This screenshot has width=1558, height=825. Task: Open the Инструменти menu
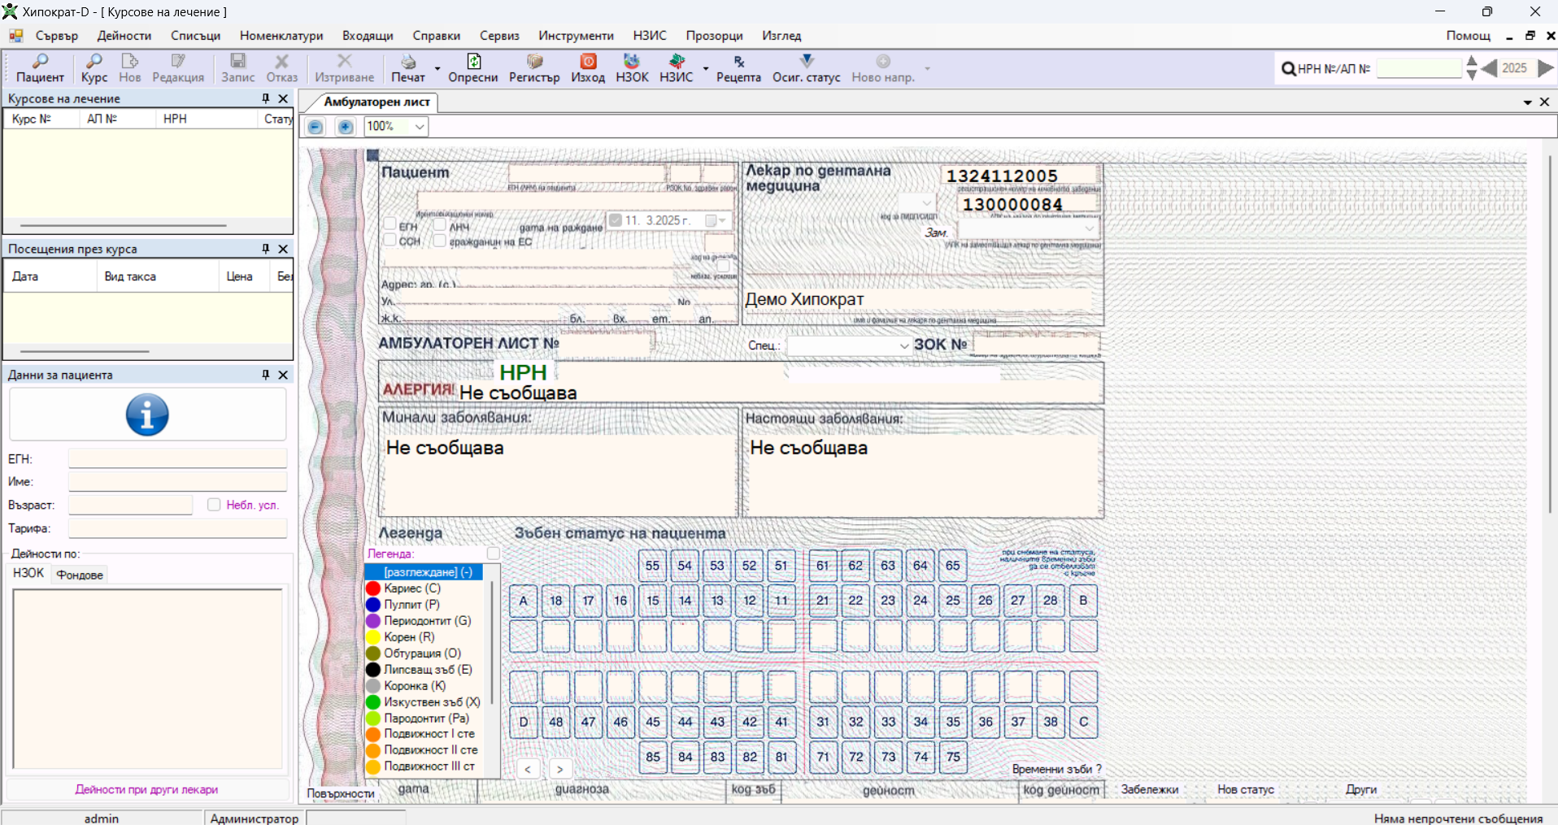(576, 36)
